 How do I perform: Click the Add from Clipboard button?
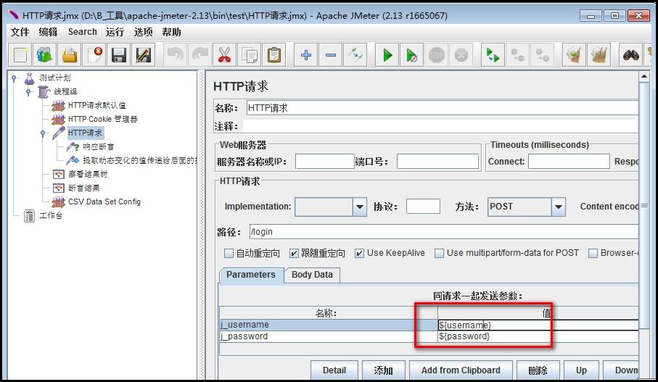point(461,370)
